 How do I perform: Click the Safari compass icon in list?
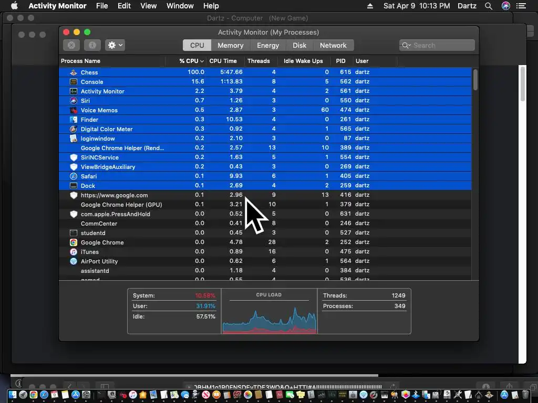(74, 176)
